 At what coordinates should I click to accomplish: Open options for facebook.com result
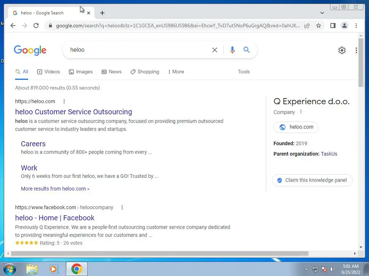[122, 207]
